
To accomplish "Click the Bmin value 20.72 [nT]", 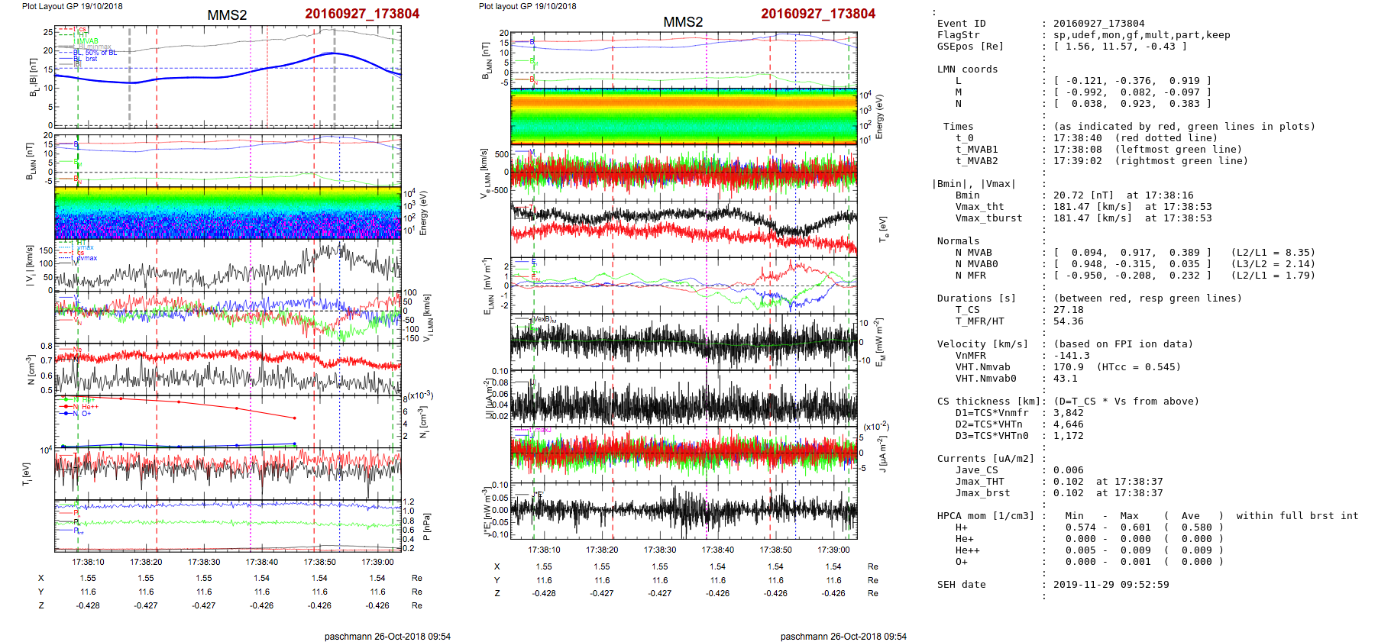I will (1077, 195).
